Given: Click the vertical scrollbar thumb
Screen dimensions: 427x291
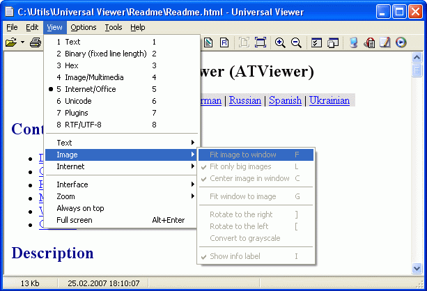Looking at the screenshot, I should [417, 70].
